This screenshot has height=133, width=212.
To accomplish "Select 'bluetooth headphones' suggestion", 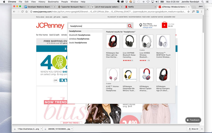I will point(80,35).
